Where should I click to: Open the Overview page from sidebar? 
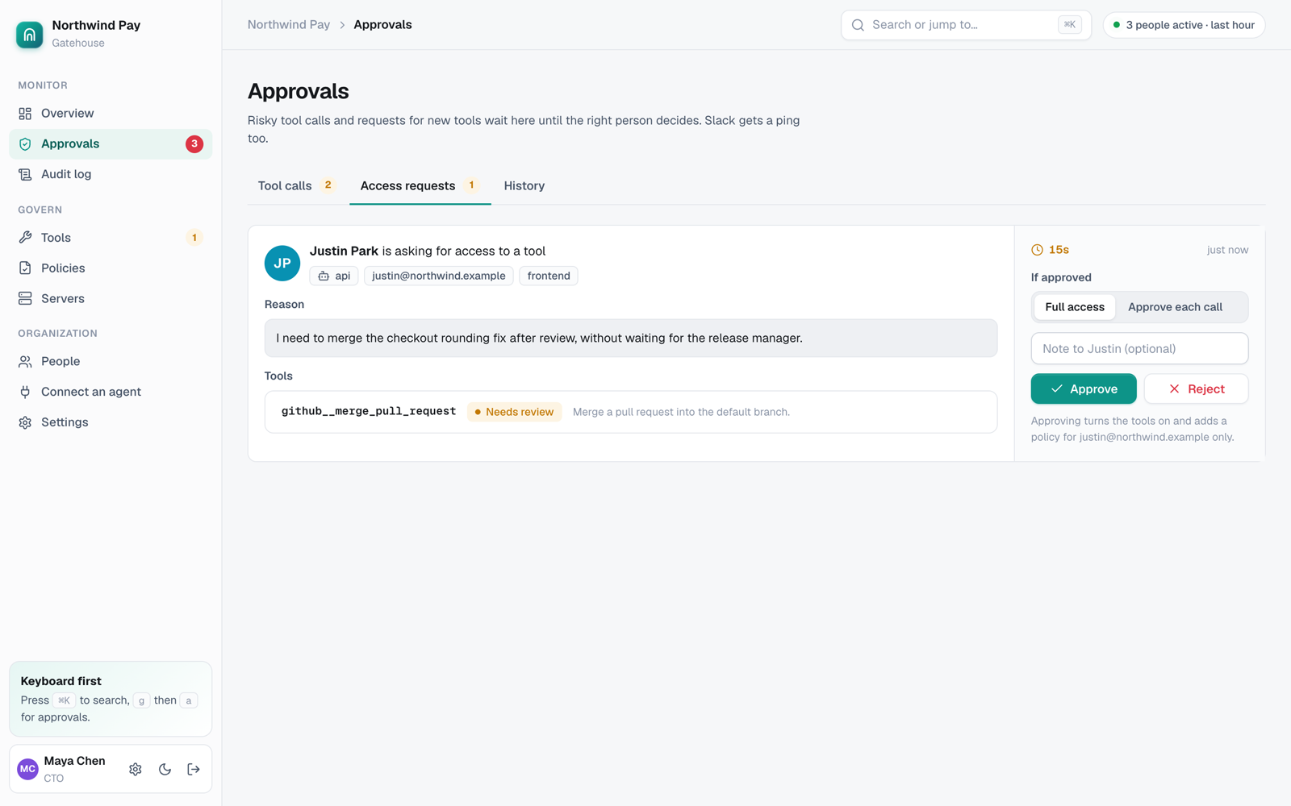point(111,114)
